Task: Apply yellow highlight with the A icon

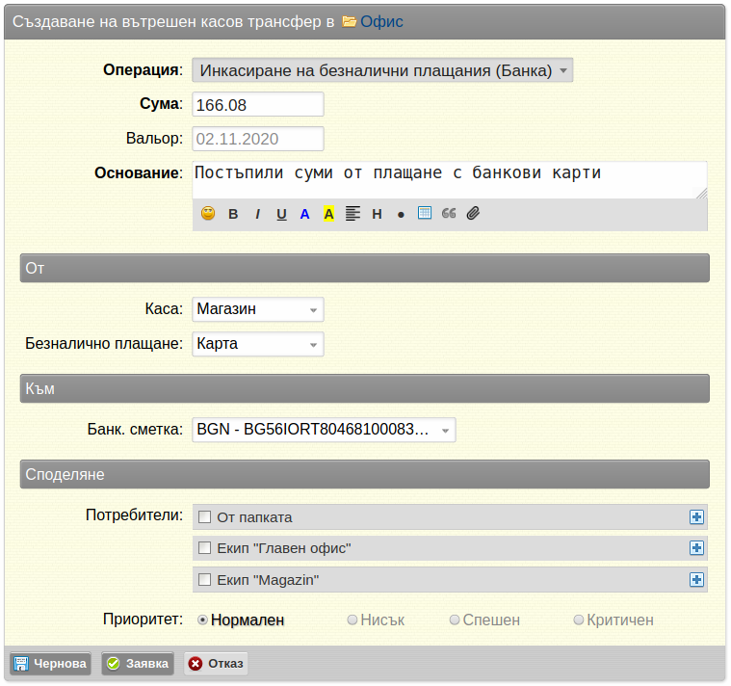Action: click(328, 214)
